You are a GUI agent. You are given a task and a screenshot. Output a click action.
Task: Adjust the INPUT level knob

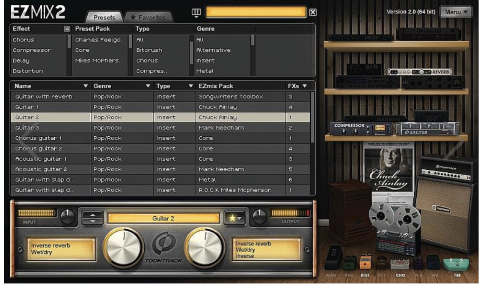[x=67, y=217]
